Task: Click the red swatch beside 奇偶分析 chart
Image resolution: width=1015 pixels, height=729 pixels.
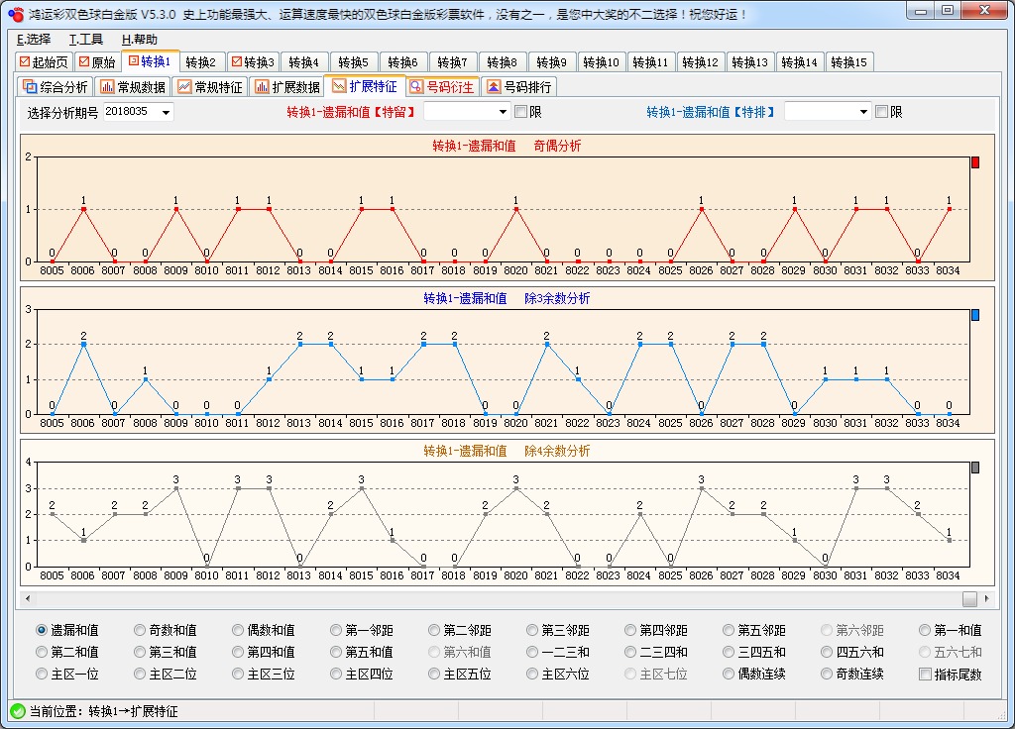Action: [x=975, y=162]
